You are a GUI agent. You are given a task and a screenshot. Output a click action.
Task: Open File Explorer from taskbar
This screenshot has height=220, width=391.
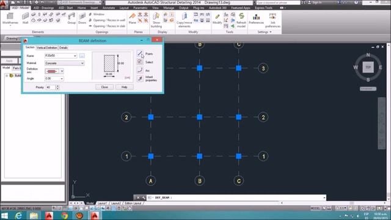click(34, 216)
